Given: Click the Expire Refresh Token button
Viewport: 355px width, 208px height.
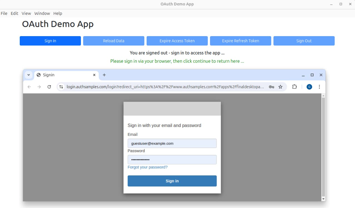Looking at the screenshot, I should (x=240, y=41).
